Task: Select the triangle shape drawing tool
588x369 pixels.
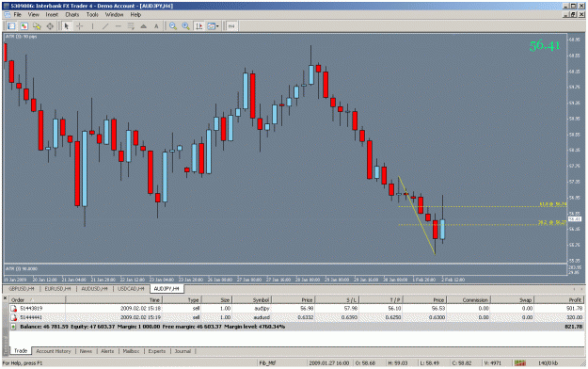Action: tap(143, 26)
